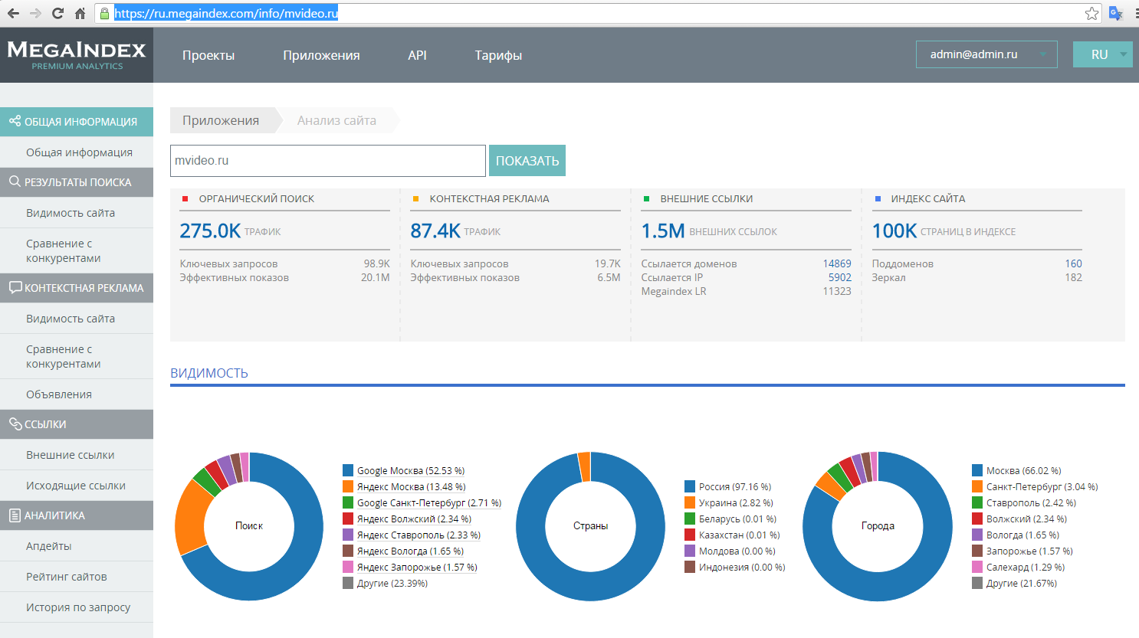Viewport: 1139px width, 638px height.
Task: Bookmark page with star icon
Action: [1091, 13]
